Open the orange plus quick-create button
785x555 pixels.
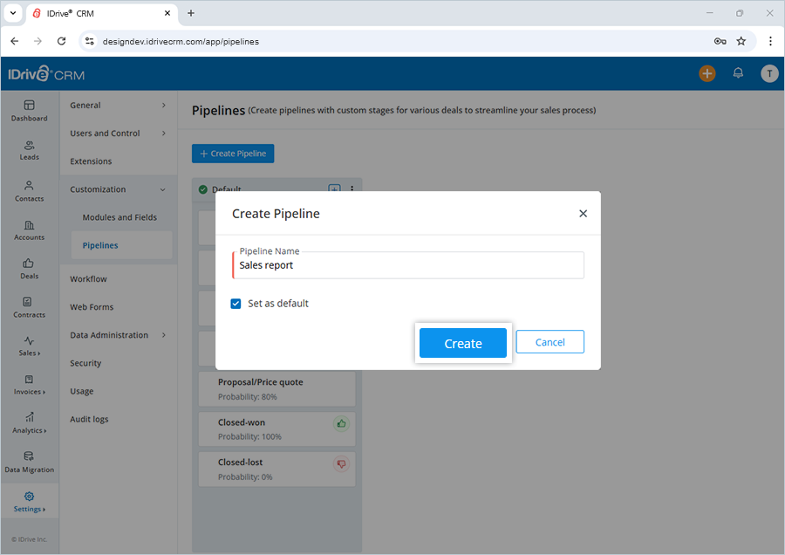click(707, 73)
